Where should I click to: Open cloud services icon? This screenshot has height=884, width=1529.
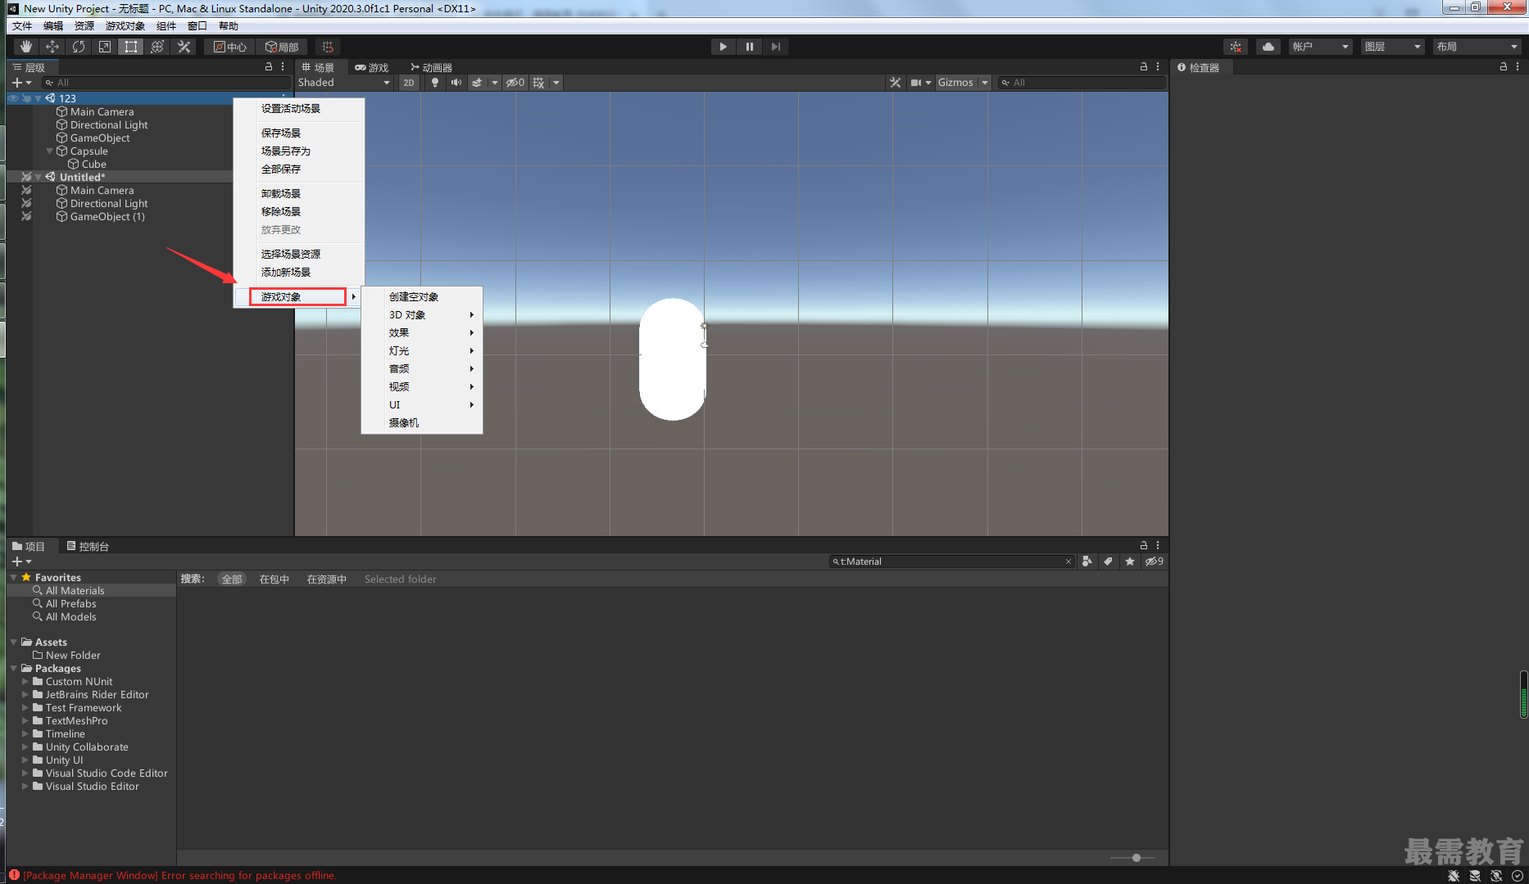(x=1268, y=47)
